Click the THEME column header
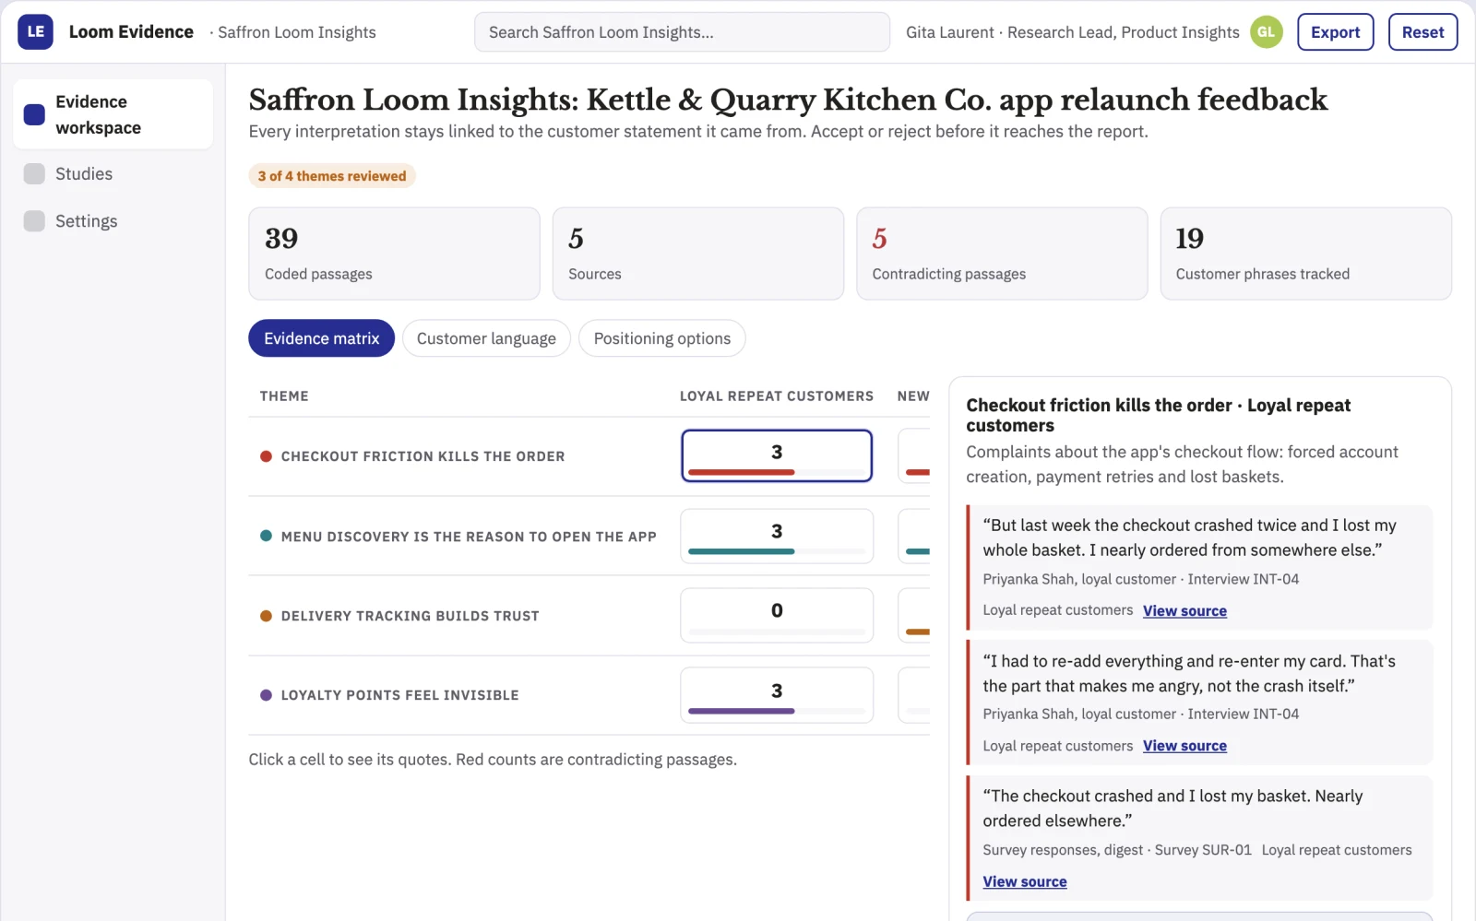 [x=284, y=396]
